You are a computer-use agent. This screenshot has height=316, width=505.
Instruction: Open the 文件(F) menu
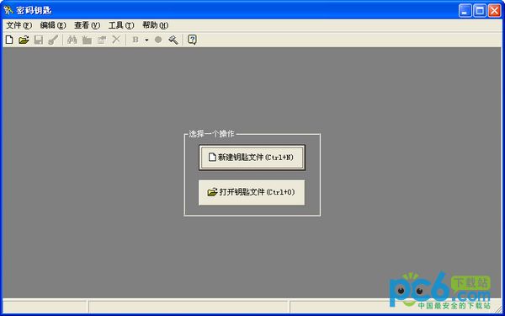(19, 25)
